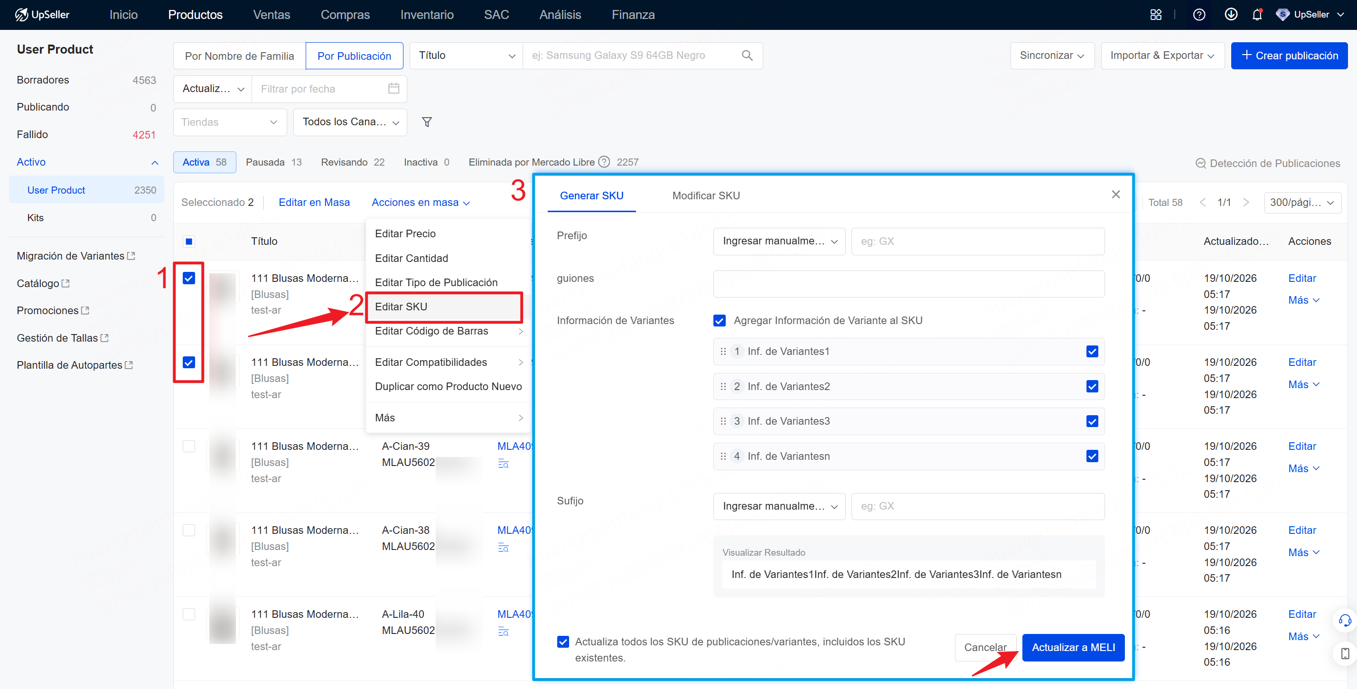
Task: Click the detail icon under the A-Lila-40 MLA link
Action: point(503,632)
